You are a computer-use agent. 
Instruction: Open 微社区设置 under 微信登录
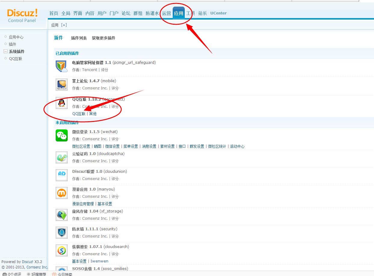[81, 146]
